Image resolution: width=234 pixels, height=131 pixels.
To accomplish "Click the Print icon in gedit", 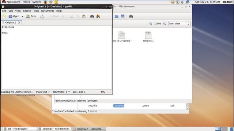I will [42, 16].
